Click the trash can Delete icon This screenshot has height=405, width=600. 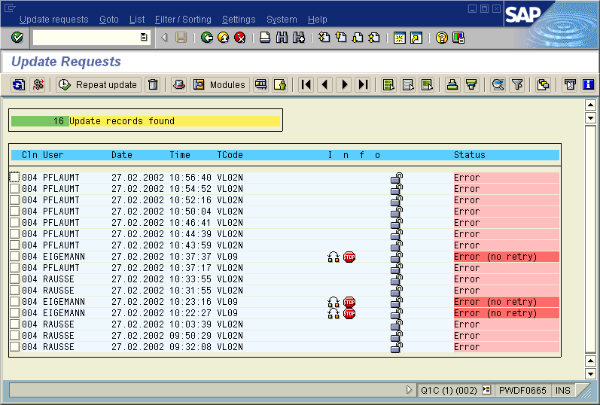coord(153,84)
